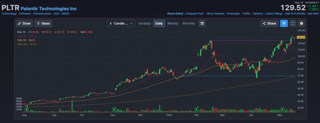320x123 pixels.
Task: Open the Traffic link
Action: [246, 14]
